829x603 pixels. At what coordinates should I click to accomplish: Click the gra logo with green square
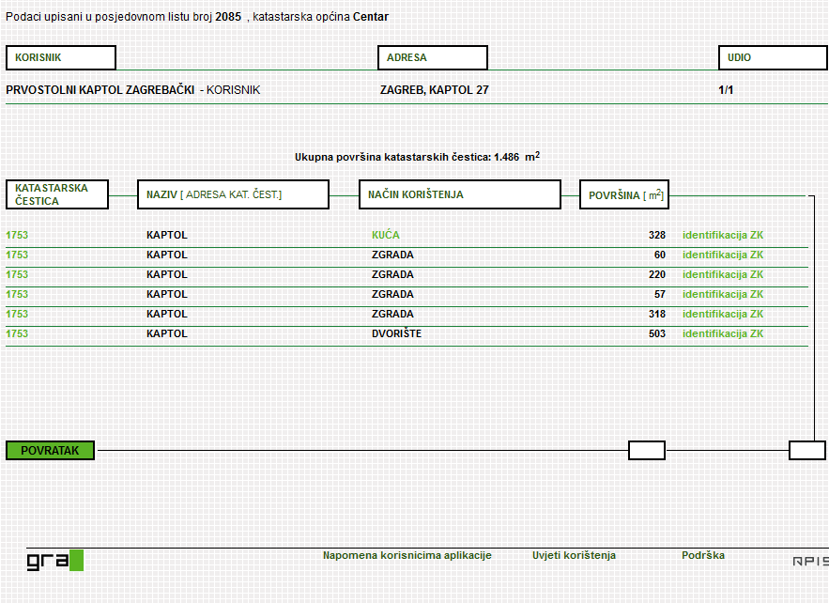[x=54, y=561]
